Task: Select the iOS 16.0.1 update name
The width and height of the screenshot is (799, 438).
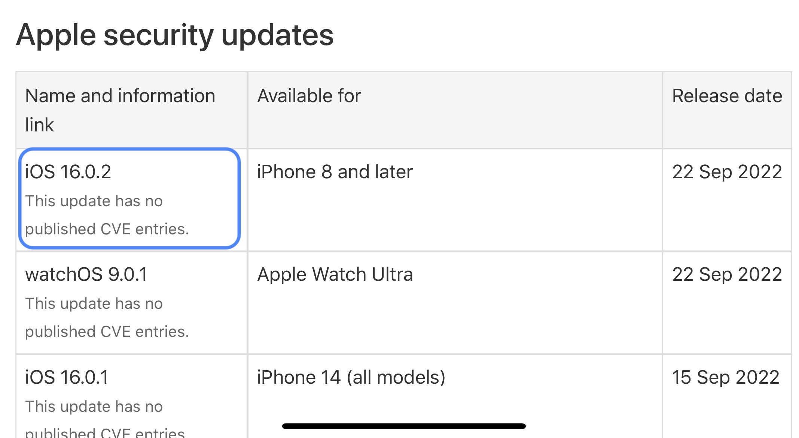Action: tap(67, 377)
